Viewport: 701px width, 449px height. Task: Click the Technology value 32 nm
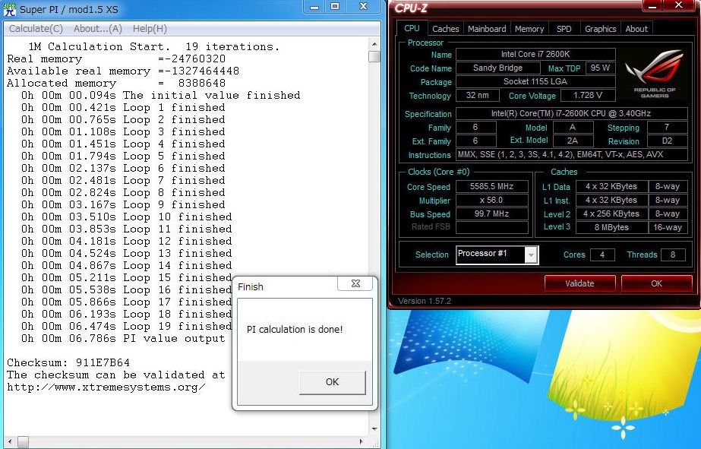(x=478, y=96)
